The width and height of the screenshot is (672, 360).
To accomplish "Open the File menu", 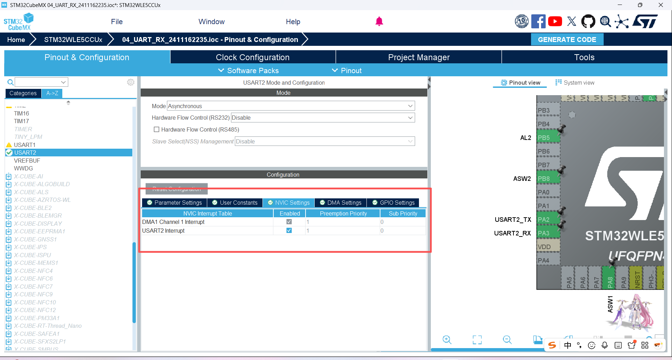I will (117, 22).
